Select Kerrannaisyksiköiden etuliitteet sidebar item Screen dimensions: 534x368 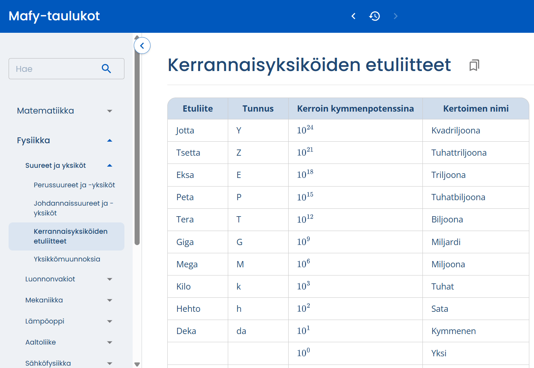tap(66, 236)
